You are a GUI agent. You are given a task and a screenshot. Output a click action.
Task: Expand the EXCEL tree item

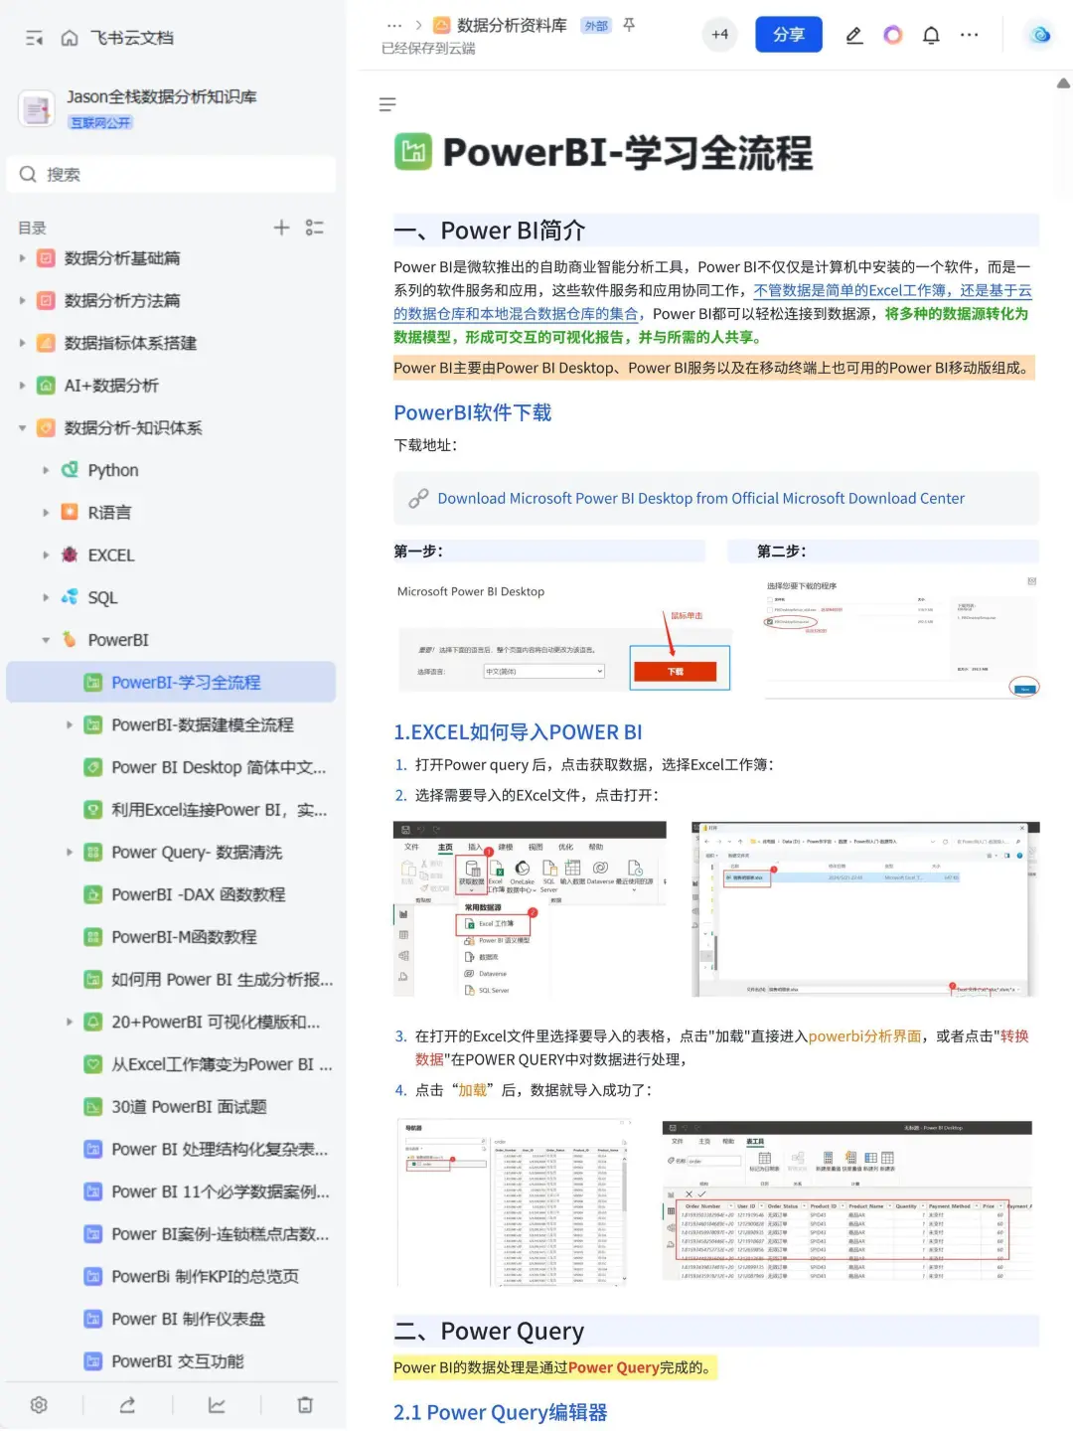[x=46, y=555]
